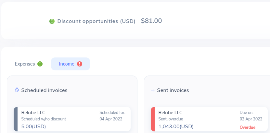Click the gray color strip on scheduled invoice
270x133 pixels.
point(15,119)
